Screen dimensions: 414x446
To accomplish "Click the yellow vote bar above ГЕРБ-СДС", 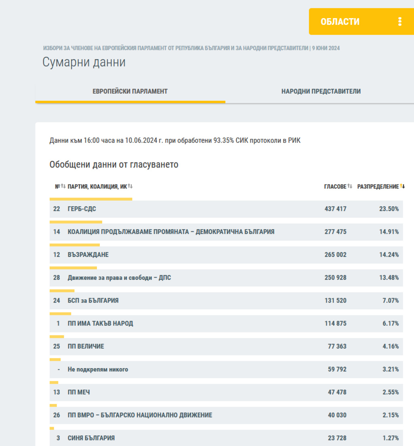I will 91,199.
